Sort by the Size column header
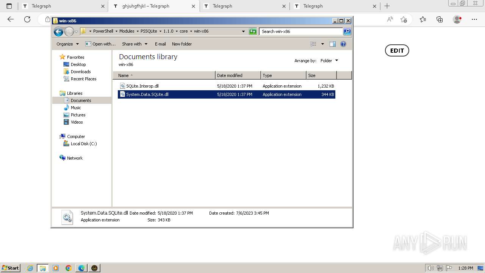Screen dimensions: 485x273 pos(321,75)
